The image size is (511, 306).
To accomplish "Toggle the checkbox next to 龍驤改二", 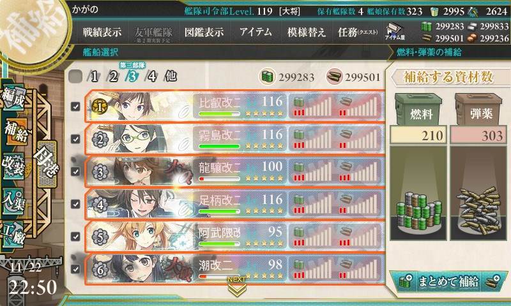I will coord(75,171).
